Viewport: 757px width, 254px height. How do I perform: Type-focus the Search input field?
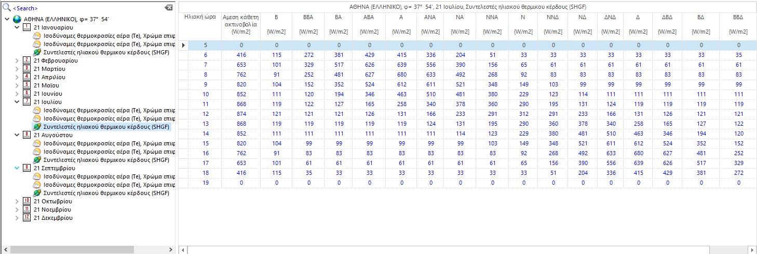83,8
